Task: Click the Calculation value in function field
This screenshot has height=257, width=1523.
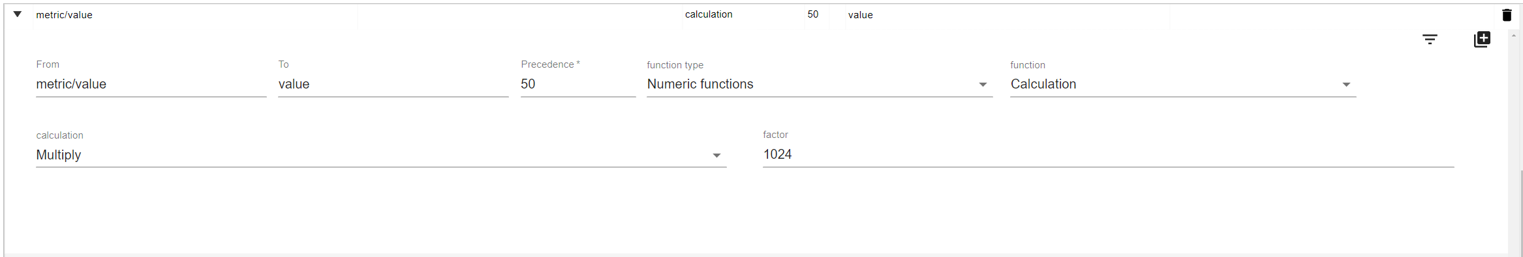Action: (x=1043, y=84)
